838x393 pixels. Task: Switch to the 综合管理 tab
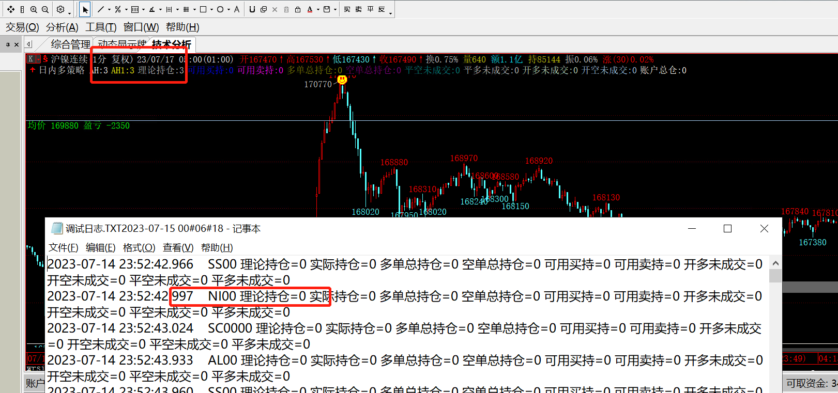pyautogui.click(x=70, y=44)
